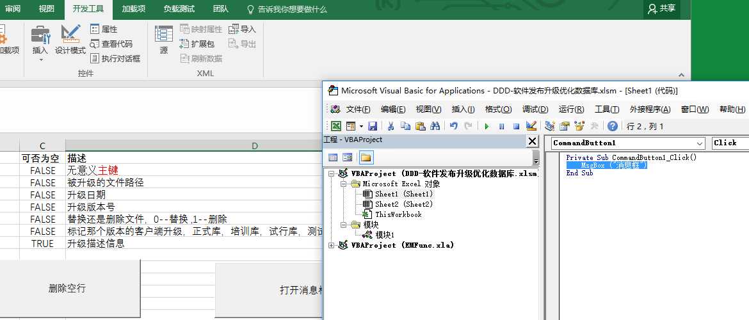This screenshot has width=749, height=320.
Task: Open the Object Browser icon
Action: pyautogui.click(x=579, y=126)
